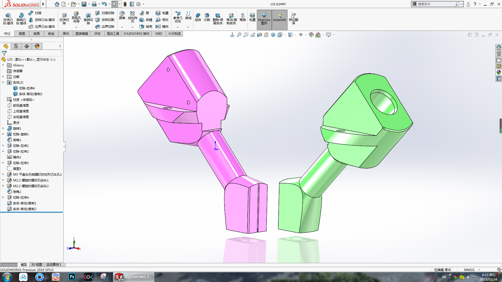
Task: Select the 前视基准面 front plane
Action: (x=18, y=105)
